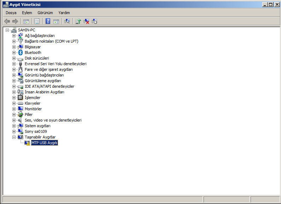Screen dimensions: 281x204
Task: Open the Eylem menu
Action: tap(27, 13)
